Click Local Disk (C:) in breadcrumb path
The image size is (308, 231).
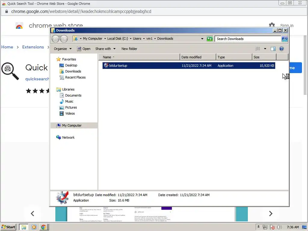(x=118, y=38)
